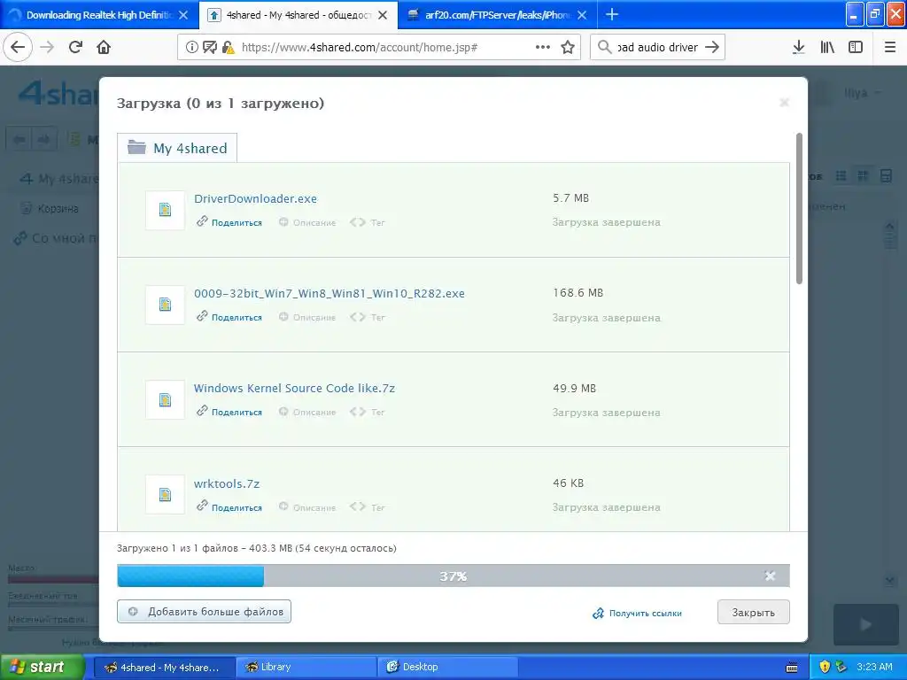The width and height of the screenshot is (907, 680).
Task: Select the My 4shared folder tab
Action: pos(177,148)
